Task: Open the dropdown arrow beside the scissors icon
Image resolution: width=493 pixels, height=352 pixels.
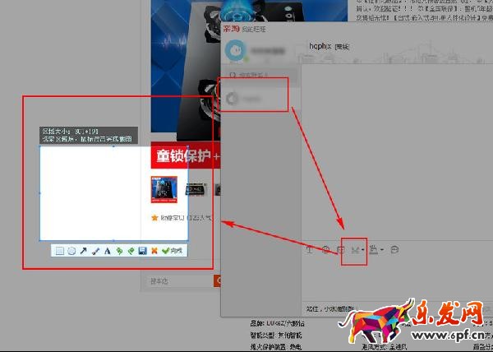Action: [x=362, y=250]
